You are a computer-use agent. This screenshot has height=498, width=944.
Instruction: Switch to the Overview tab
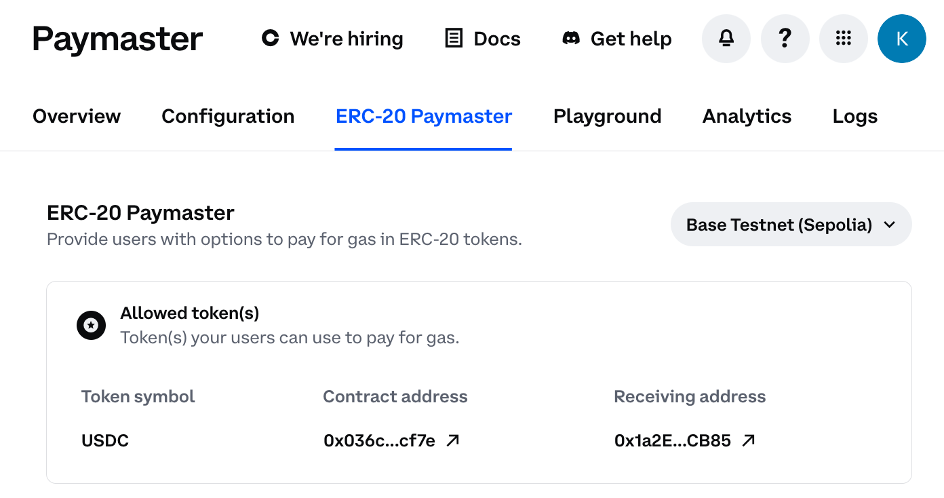click(76, 116)
